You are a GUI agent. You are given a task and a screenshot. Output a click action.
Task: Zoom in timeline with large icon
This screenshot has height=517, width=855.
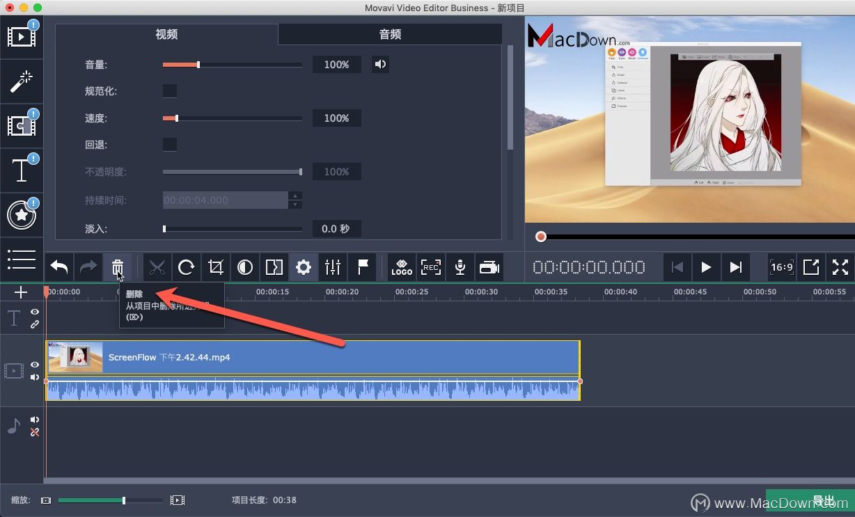(x=178, y=500)
